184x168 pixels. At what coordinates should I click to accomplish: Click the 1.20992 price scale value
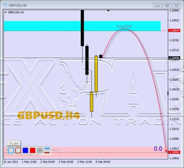pyautogui.click(x=174, y=11)
